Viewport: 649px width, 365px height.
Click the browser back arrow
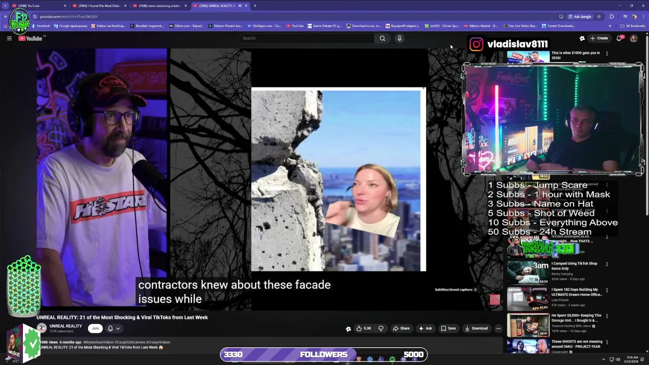[6, 16]
